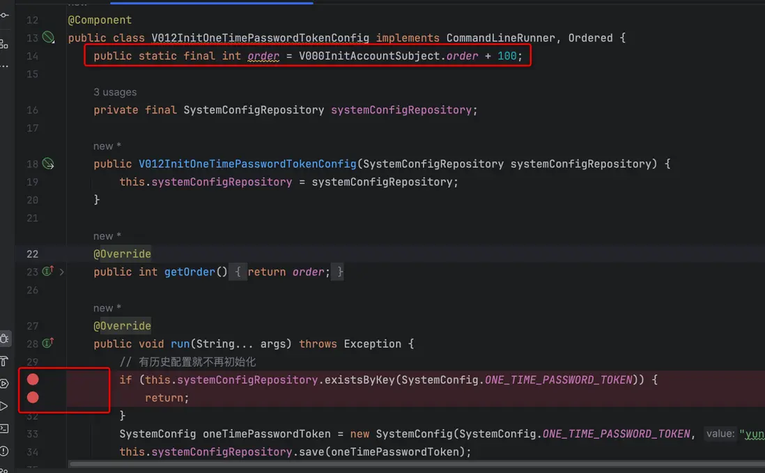Image resolution: width=765 pixels, height=473 pixels.
Task: Click run method name on line 28
Action: click(180, 344)
